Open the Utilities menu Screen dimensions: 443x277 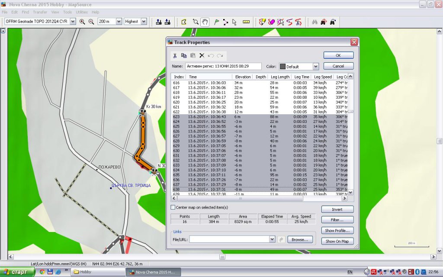point(82,12)
